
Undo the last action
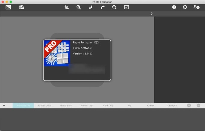point(91,7)
